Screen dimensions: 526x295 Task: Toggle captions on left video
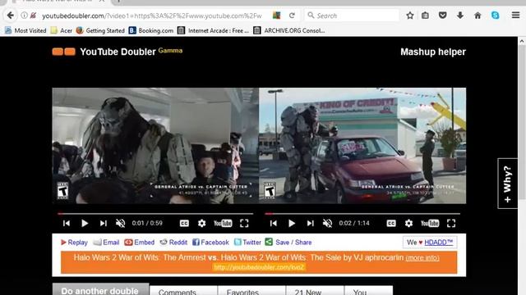pos(184,223)
